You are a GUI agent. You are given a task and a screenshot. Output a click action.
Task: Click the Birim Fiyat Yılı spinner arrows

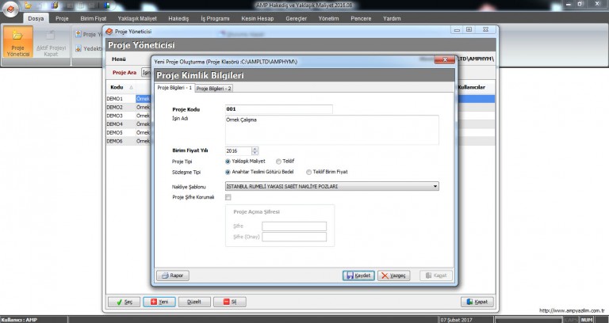click(x=255, y=150)
